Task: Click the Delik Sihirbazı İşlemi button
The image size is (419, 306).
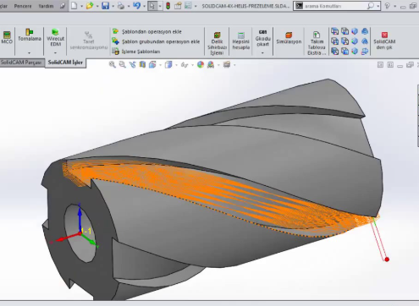Action: 217,43
